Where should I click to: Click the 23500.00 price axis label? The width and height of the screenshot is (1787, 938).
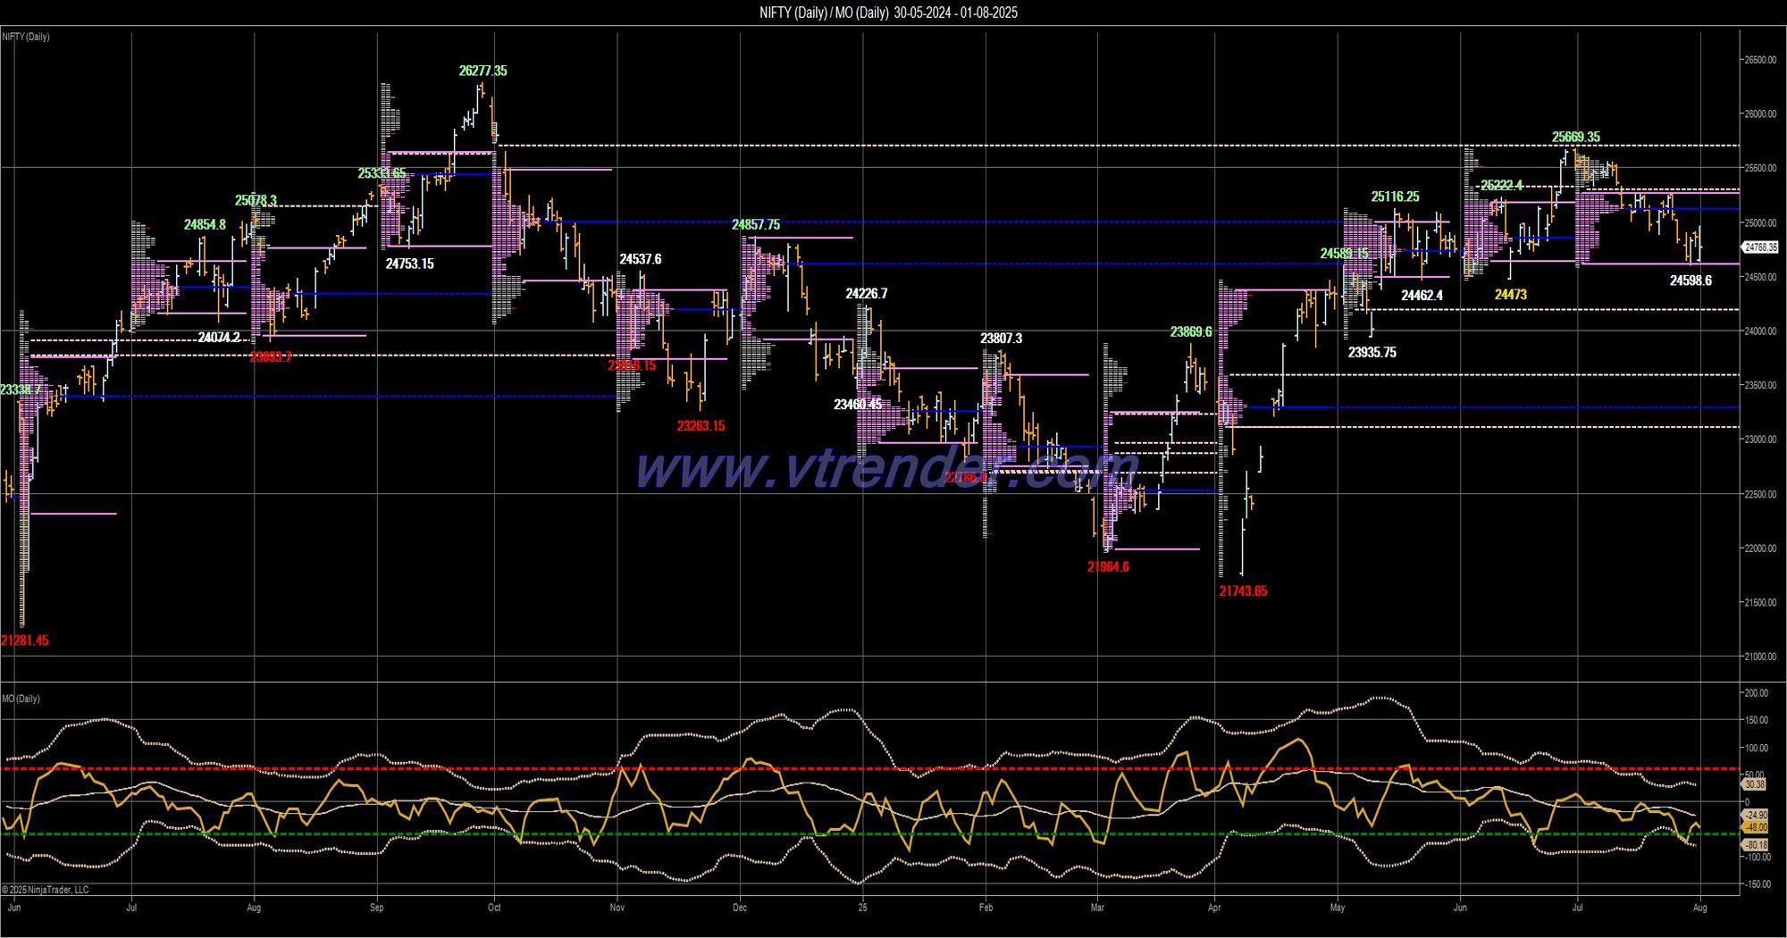[1760, 386]
